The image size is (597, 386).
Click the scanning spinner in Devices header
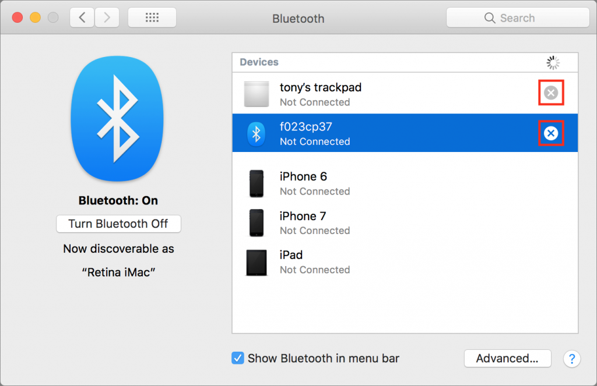pyautogui.click(x=553, y=63)
